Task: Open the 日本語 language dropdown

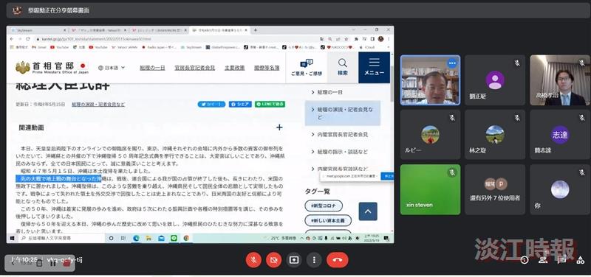Action: pos(112,68)
